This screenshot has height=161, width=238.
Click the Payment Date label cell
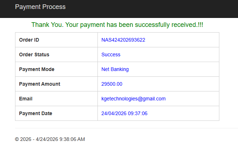(x=35, y=113)
